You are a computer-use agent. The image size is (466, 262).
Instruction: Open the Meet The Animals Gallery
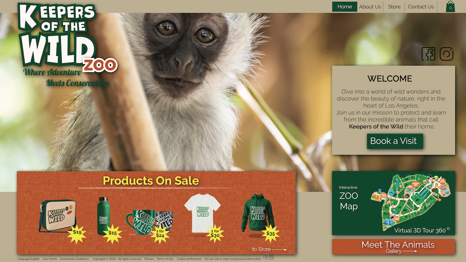tap(393, 247)
